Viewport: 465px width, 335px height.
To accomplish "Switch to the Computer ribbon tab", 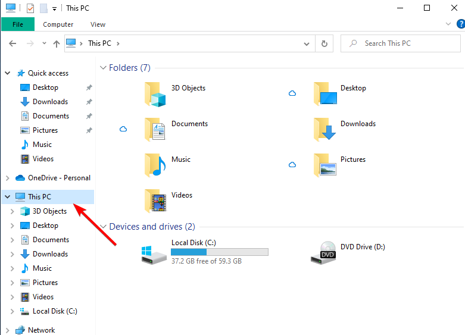I will [58, 24].
